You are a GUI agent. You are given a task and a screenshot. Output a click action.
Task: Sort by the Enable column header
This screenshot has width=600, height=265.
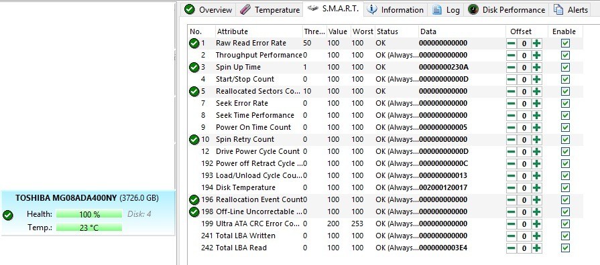click(x=566, y=31)
